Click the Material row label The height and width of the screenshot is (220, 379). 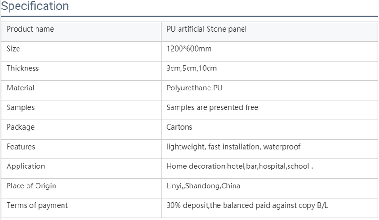pyautogui.click(x=20, y=88)
